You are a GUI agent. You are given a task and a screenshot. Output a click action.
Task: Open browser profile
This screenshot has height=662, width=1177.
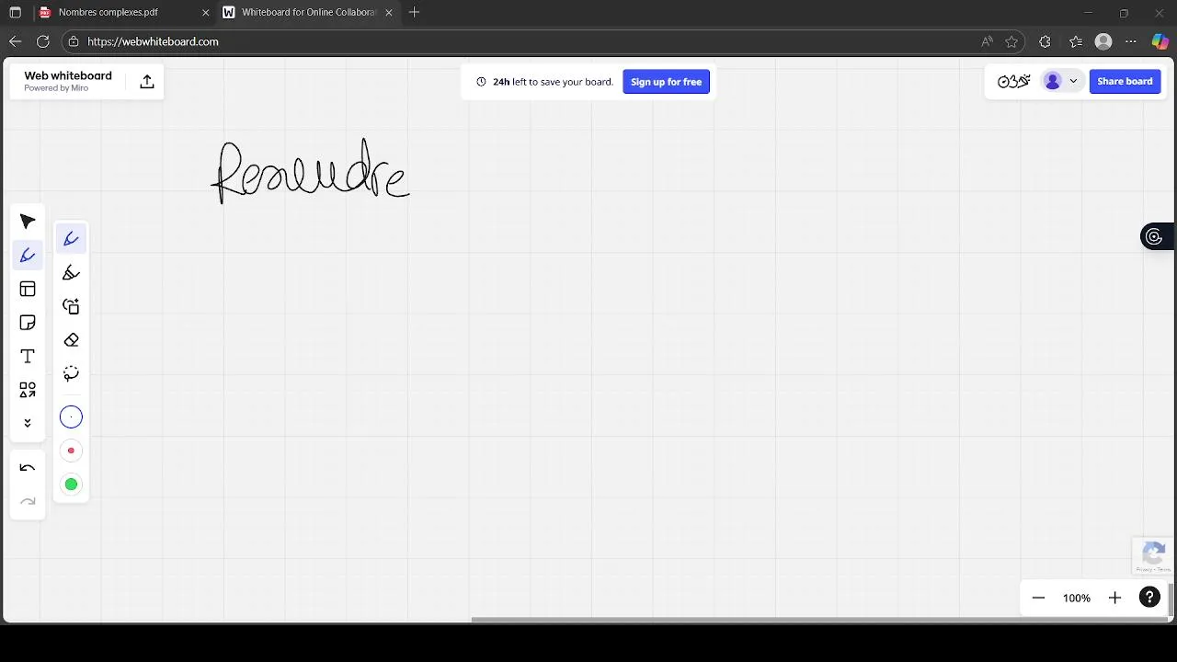coord(1103,41)
